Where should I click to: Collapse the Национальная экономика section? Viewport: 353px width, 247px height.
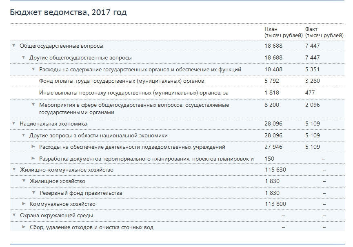[14, 123]
